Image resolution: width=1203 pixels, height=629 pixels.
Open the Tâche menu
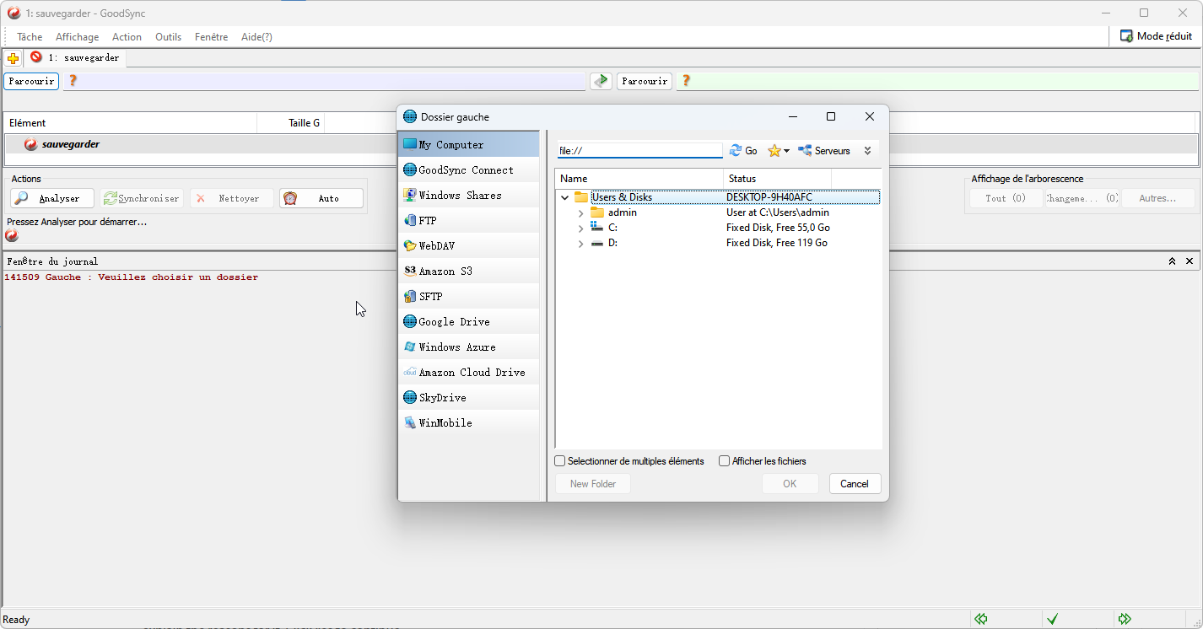click(30, 37)
